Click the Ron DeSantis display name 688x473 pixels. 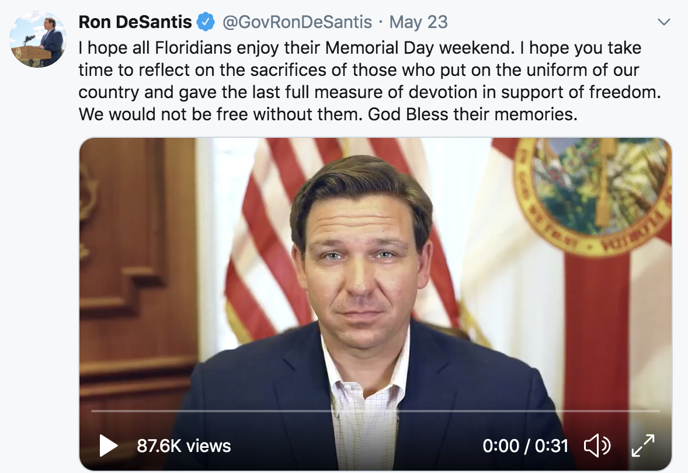coord(135,22)
